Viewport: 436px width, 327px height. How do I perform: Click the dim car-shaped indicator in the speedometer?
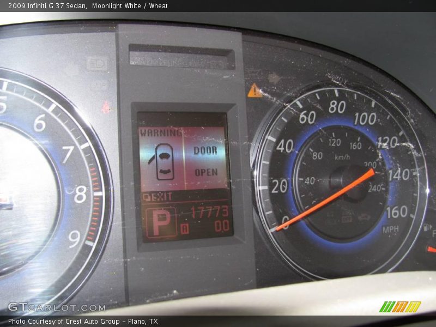coord(364,217)
